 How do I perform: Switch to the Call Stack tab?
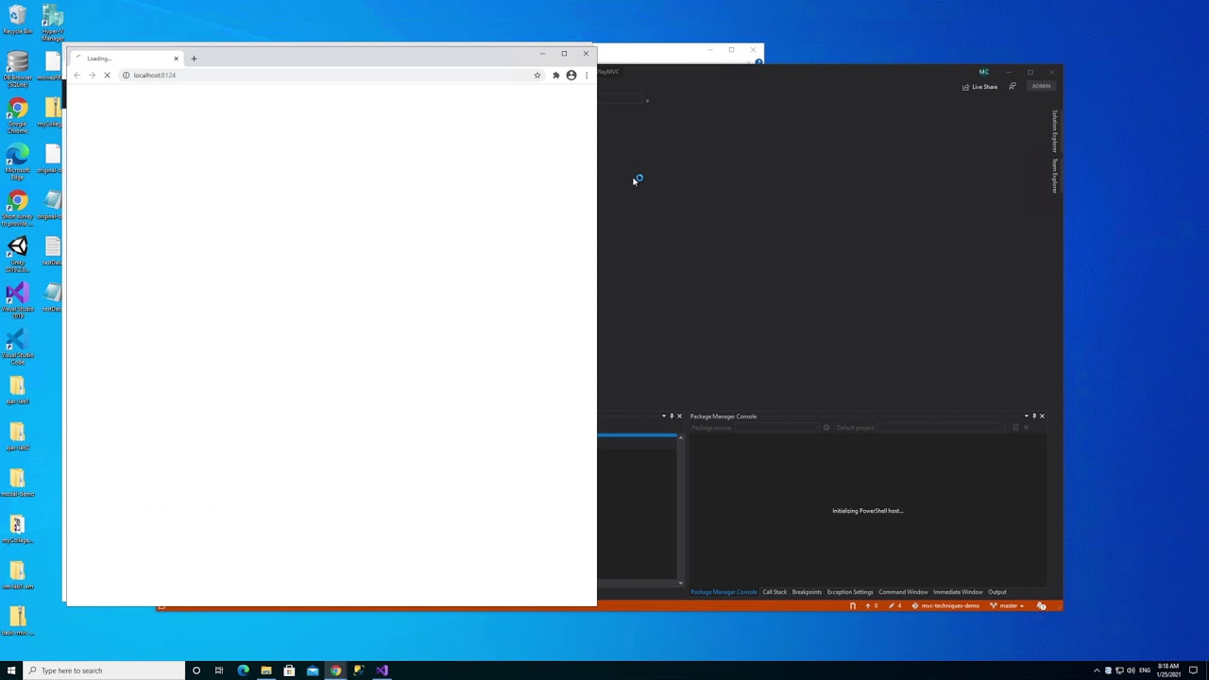[775, 592]
